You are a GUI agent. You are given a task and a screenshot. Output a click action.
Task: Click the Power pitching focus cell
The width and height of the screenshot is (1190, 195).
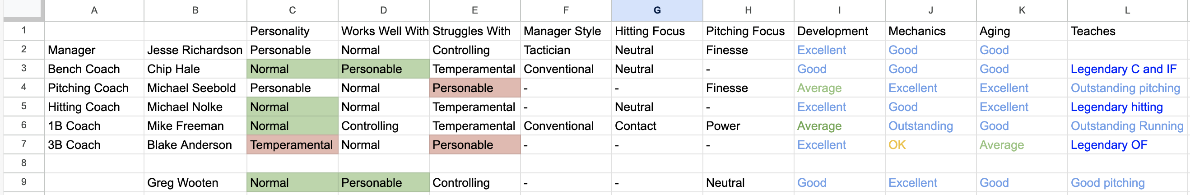(748, 125)
